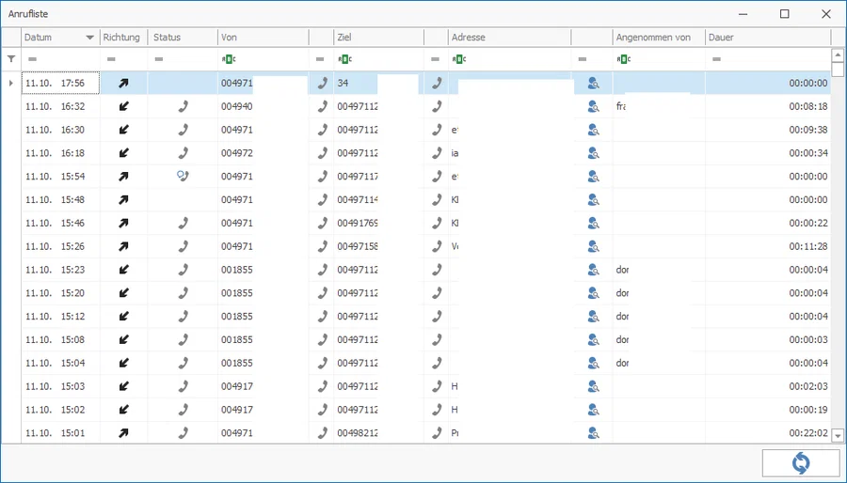The height and width of the screenshot is (483, 847).
Task: Open the Adresse filter operator selector
Action: coord(458,59)
